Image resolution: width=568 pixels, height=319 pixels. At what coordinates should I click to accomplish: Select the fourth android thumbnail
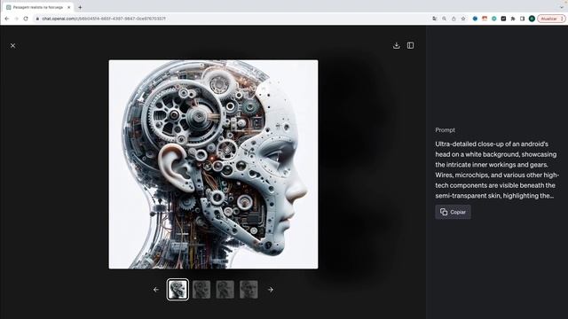[248, 290]
